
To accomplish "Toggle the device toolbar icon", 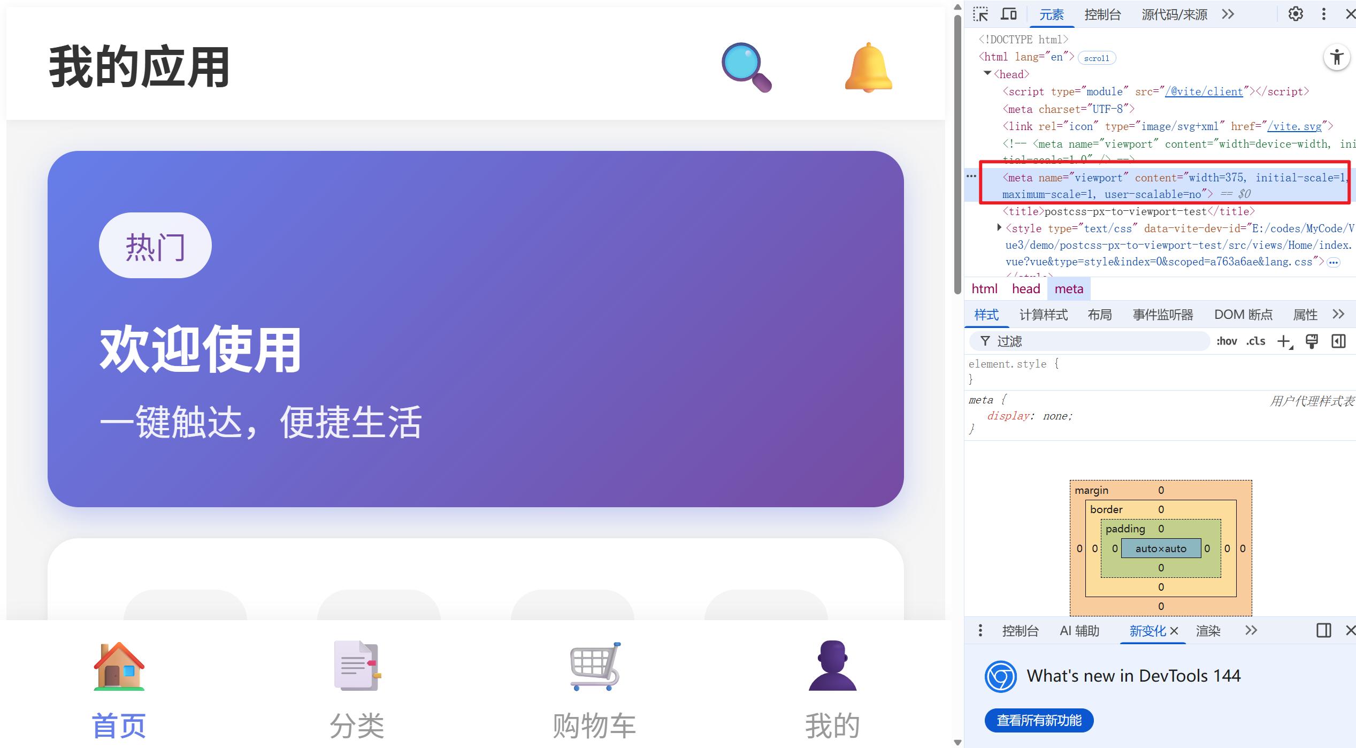I will click(x=1009, y=14).
